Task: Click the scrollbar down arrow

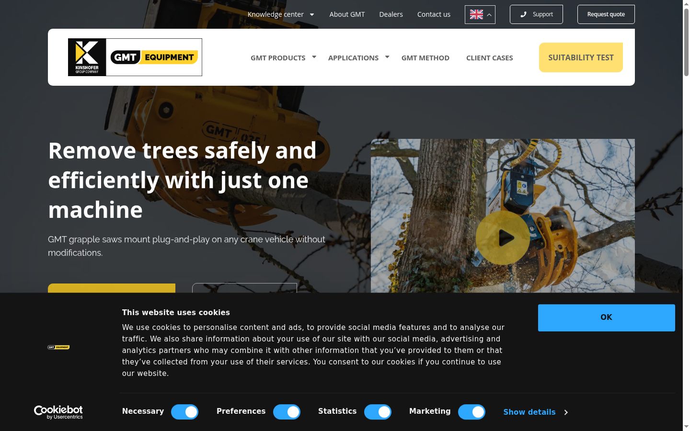Action: pyautogui.click(x=686, y=427)
